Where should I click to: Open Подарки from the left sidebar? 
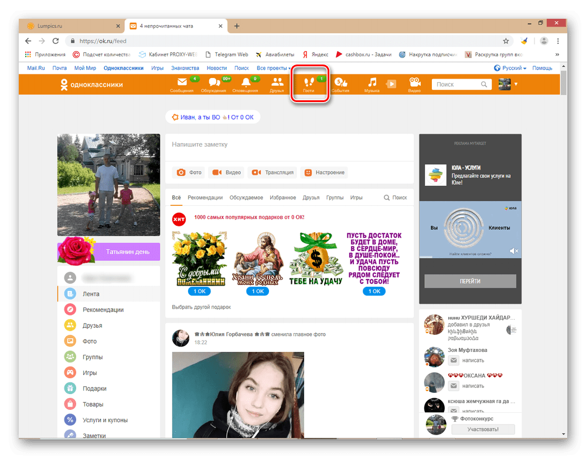pyautogui.click(x=94, y=388)
